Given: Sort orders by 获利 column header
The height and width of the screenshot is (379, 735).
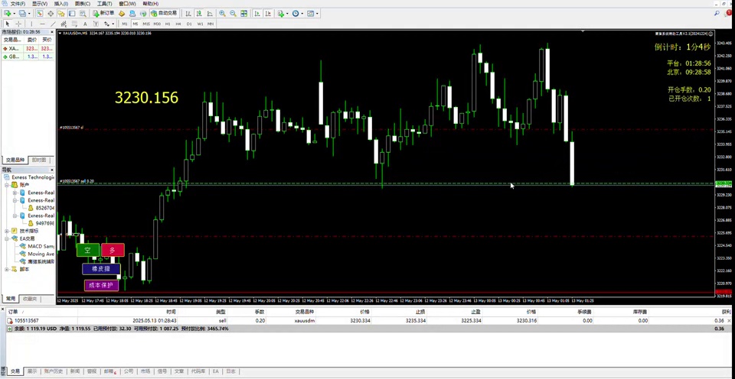Looking at the screenshot, I should (726, 312).
